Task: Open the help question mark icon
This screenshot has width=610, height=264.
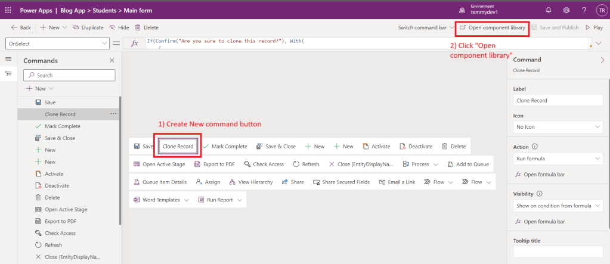Action: pos(584,11)
